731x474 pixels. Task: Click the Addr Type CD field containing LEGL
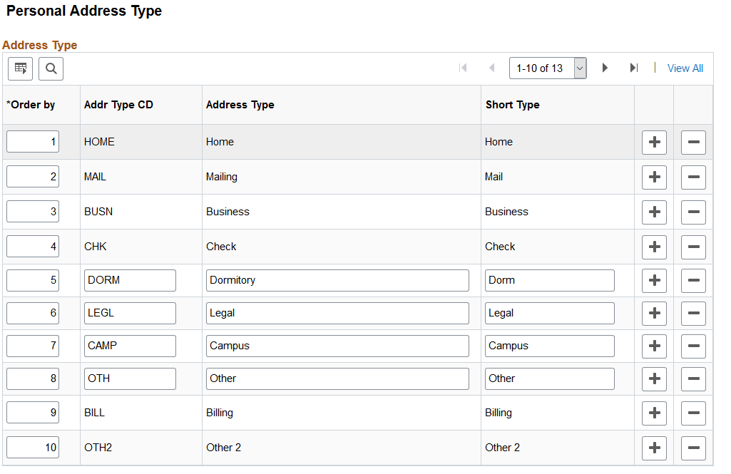pos(130,313)
